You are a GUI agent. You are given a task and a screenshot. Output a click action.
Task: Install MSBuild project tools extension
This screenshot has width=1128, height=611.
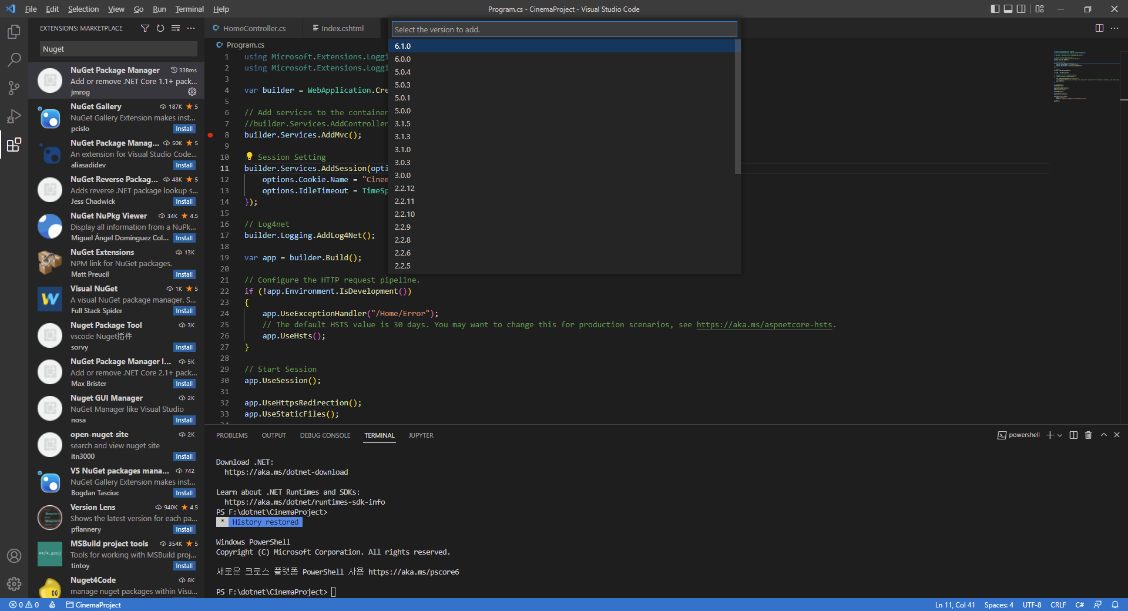[184, 566]
